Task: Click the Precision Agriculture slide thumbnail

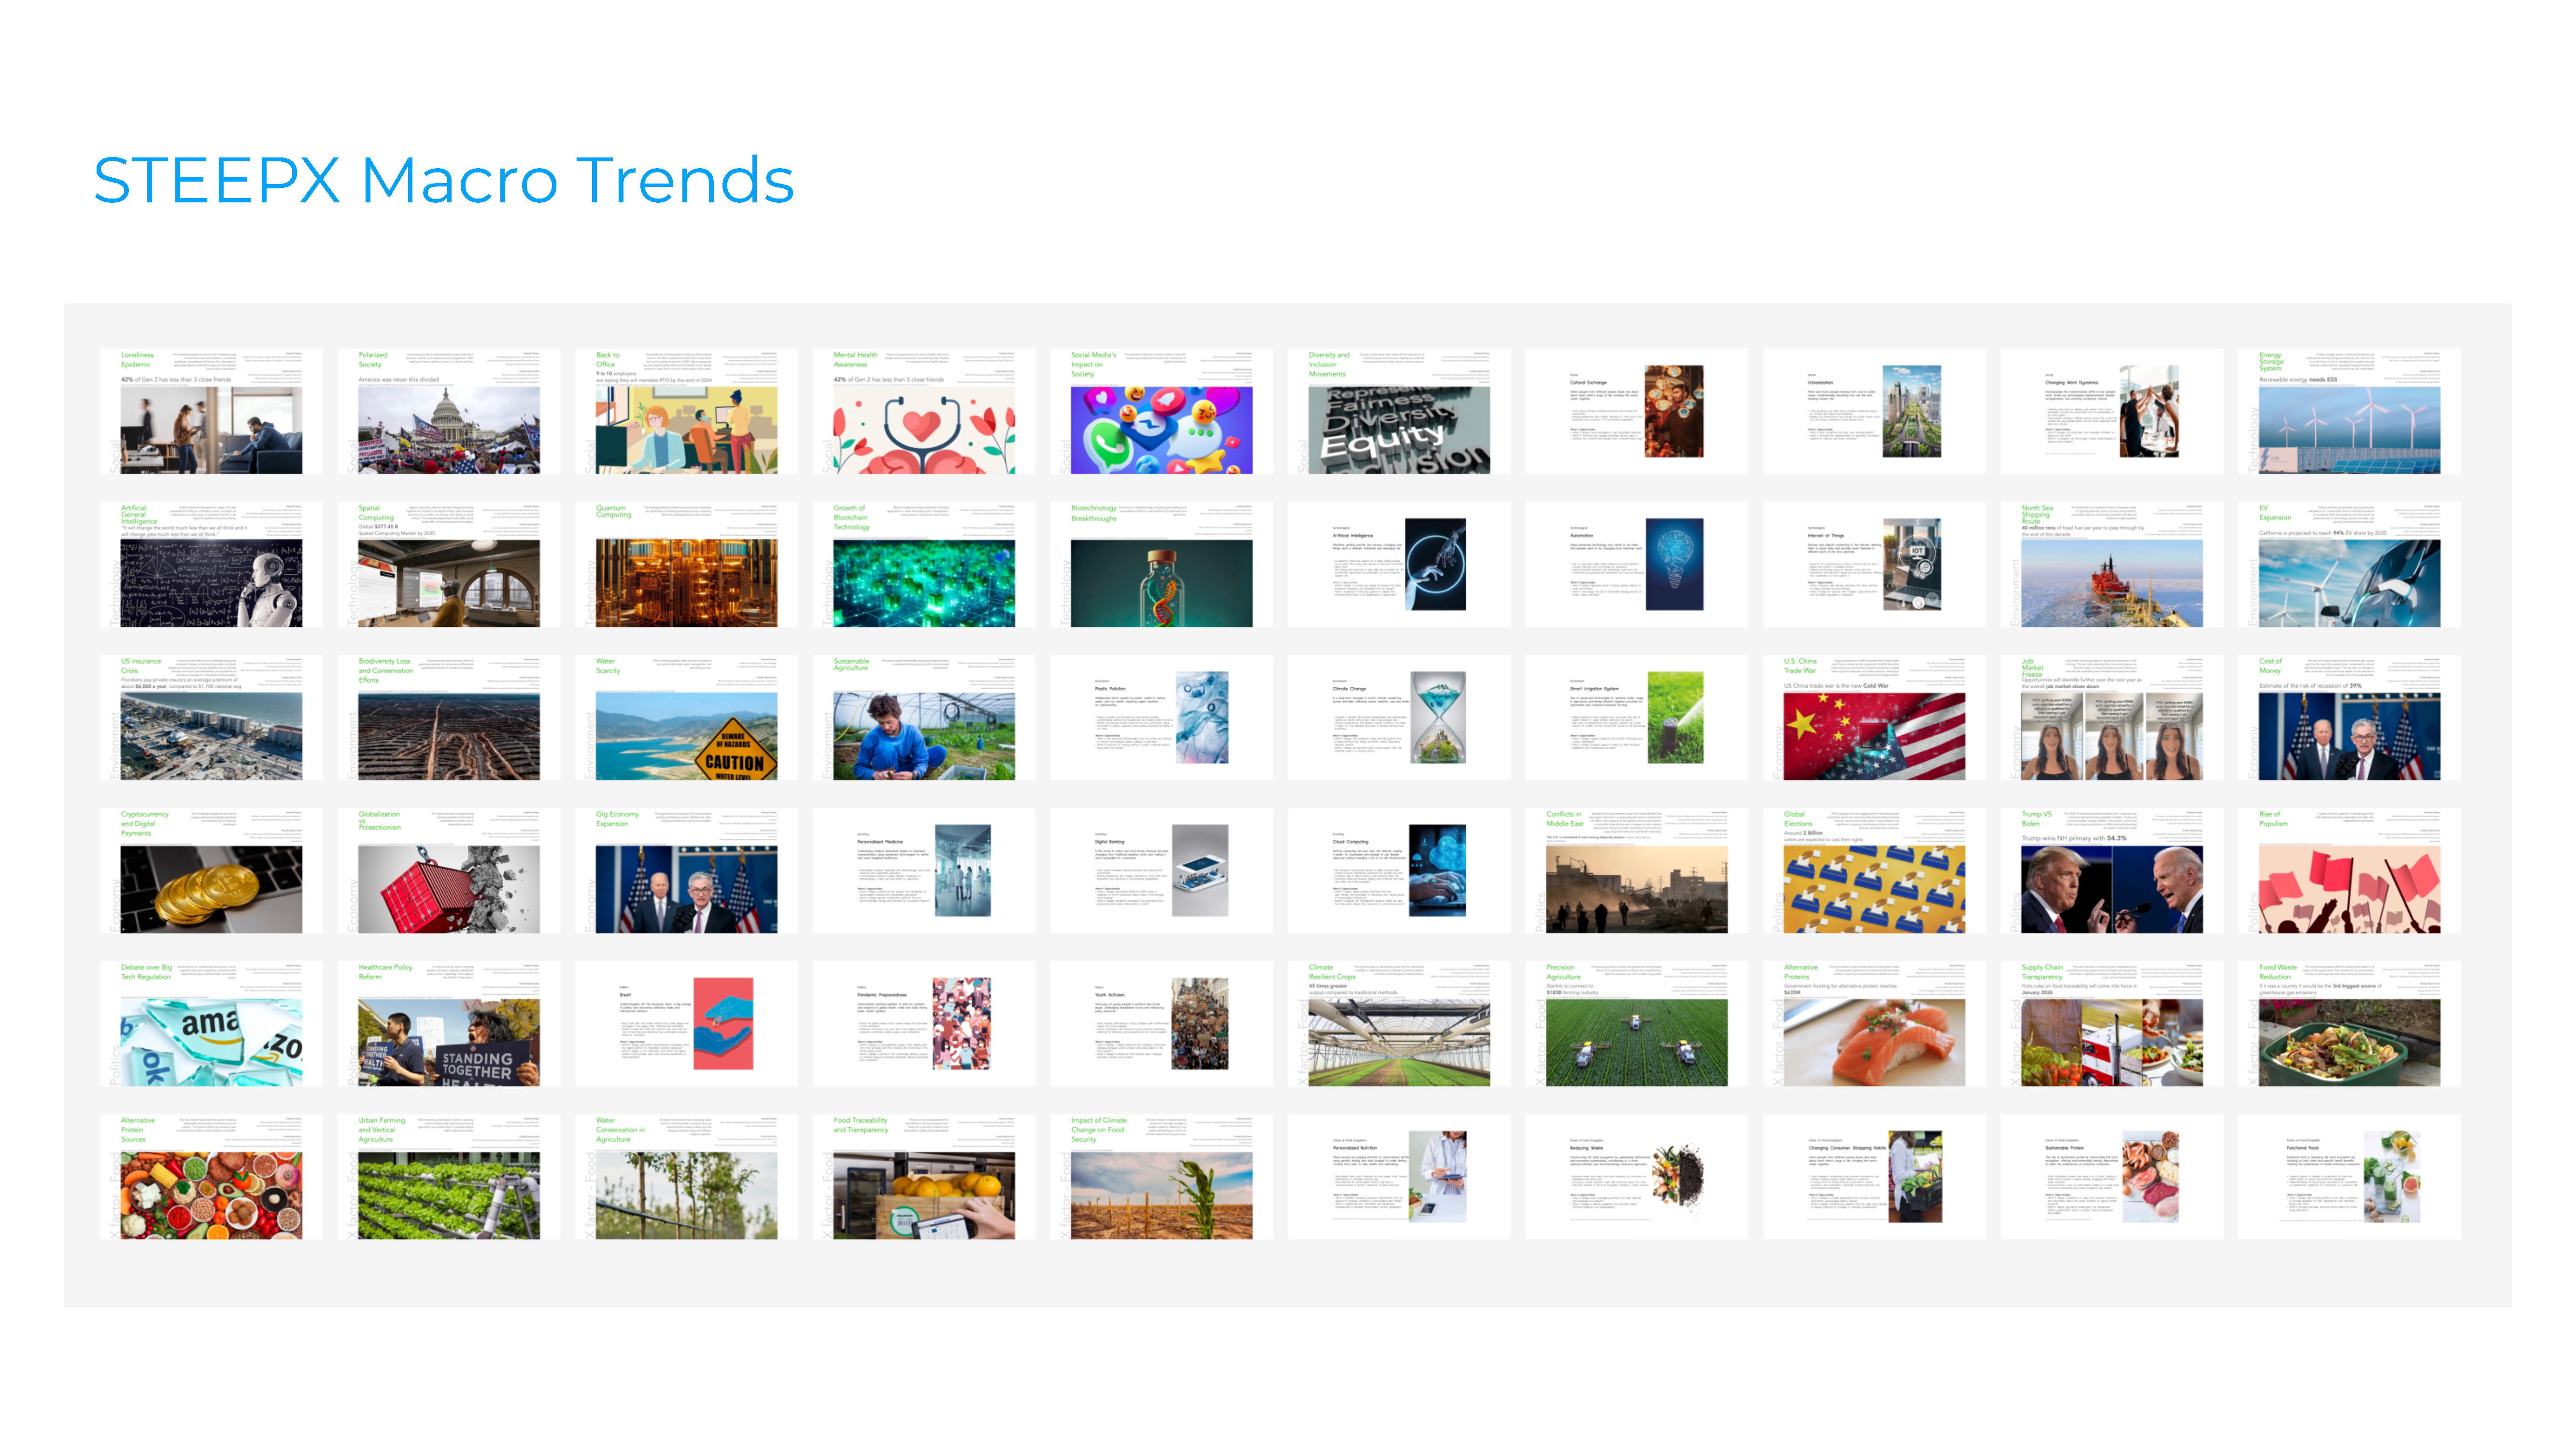Action: click(x=1636, y=1024)
